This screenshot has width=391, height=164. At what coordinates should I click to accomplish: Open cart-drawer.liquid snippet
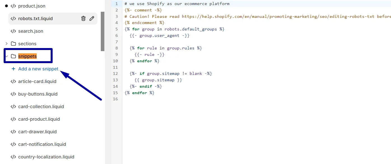tap(37, 132)
